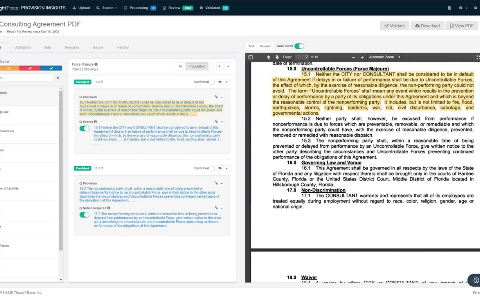Click the info icon next to Force Majeure
480x300 pixels.
click(96, 64)
